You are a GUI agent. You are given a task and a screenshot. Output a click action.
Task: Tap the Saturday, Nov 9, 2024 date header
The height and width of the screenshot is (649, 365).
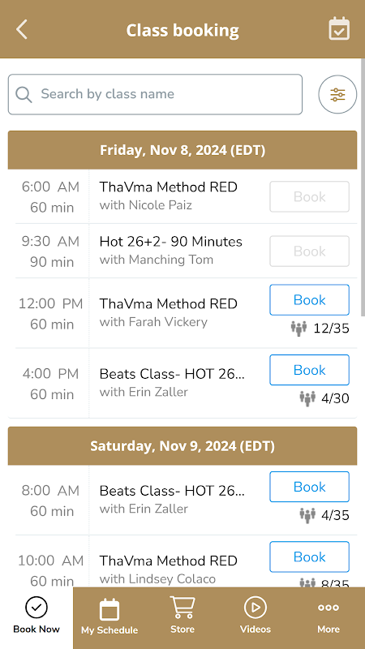pyautogui.click(x=182, y=445)
